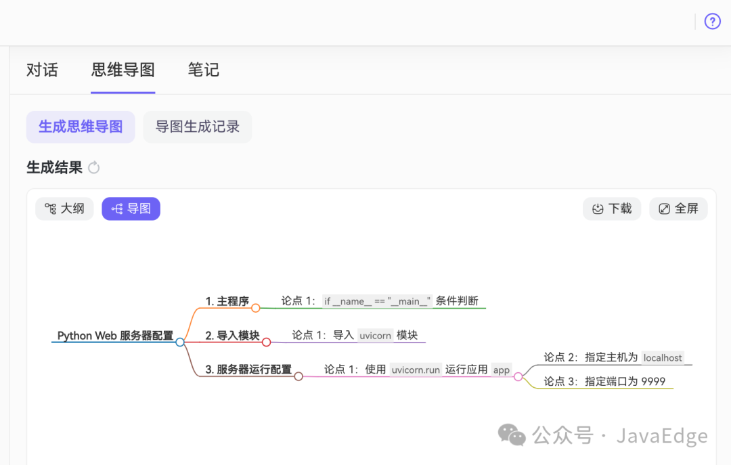This screenshot has height=465, width=731.
Task: Open 导图生成记录 history
Action: pyautogui.click(x=197, y=127)
